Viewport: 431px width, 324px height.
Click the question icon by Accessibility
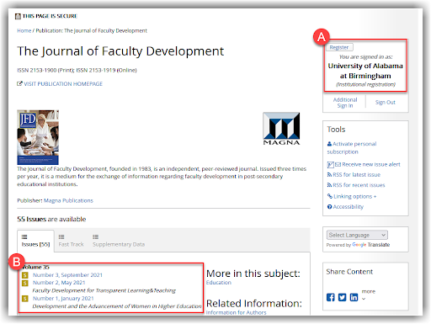click(330, 207)
